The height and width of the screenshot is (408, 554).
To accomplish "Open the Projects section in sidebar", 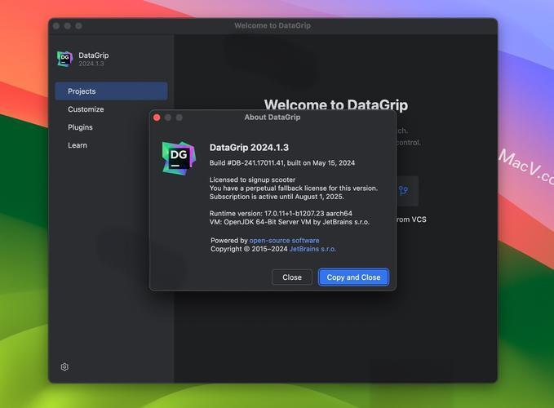I will pos(111,91).
